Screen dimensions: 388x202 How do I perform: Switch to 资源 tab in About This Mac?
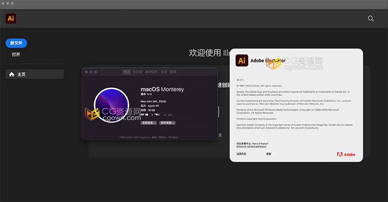pyautogui.click(x=173, y=72)
